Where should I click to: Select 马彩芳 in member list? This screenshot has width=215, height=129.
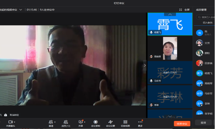click(x=204, y=93)
